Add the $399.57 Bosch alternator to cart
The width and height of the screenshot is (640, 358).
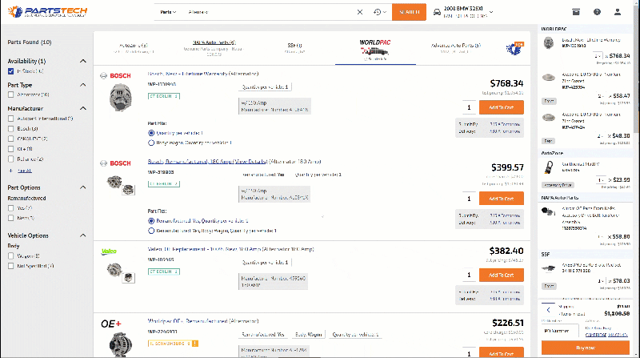[502, 199]
